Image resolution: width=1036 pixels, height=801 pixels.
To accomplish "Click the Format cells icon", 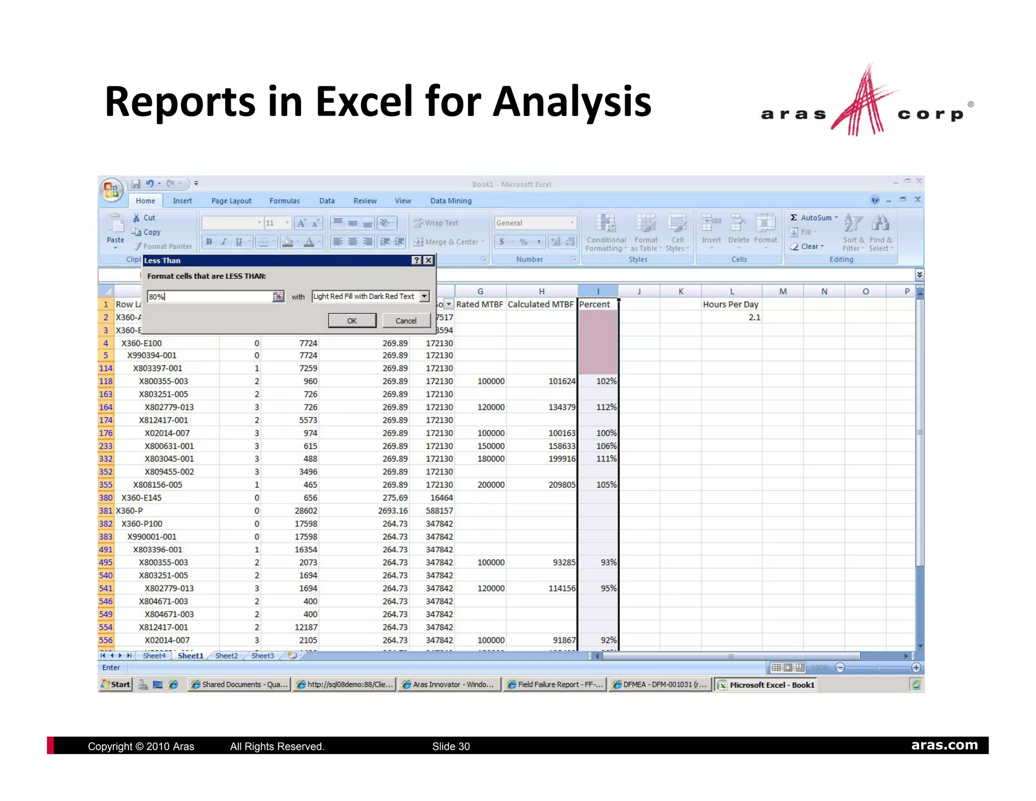I will [x=765, y=223].
